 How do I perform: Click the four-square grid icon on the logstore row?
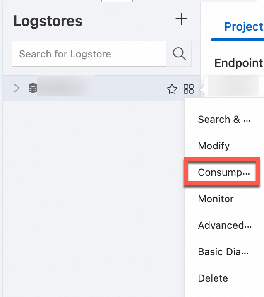tap(189, 89)
